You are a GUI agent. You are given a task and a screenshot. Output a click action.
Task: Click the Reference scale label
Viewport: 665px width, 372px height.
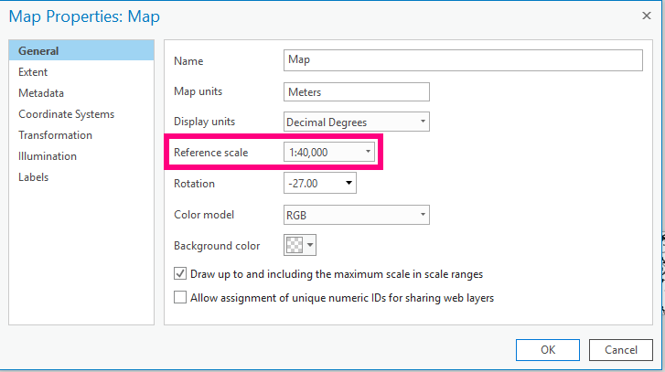(x=210, y=153)
